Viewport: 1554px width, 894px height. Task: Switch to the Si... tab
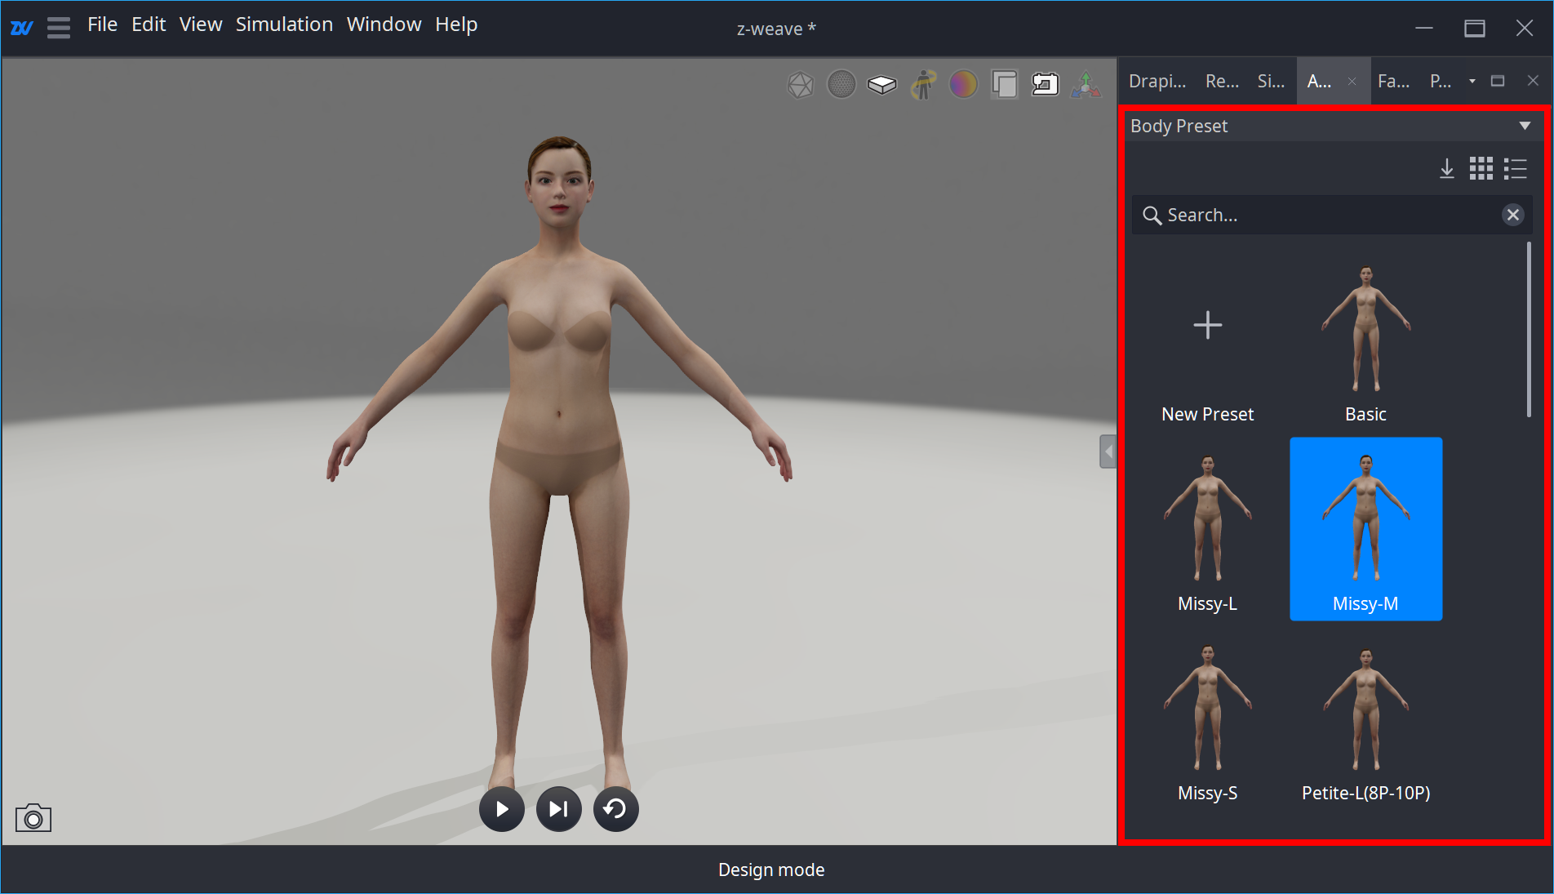click(x=1271, y=81)
